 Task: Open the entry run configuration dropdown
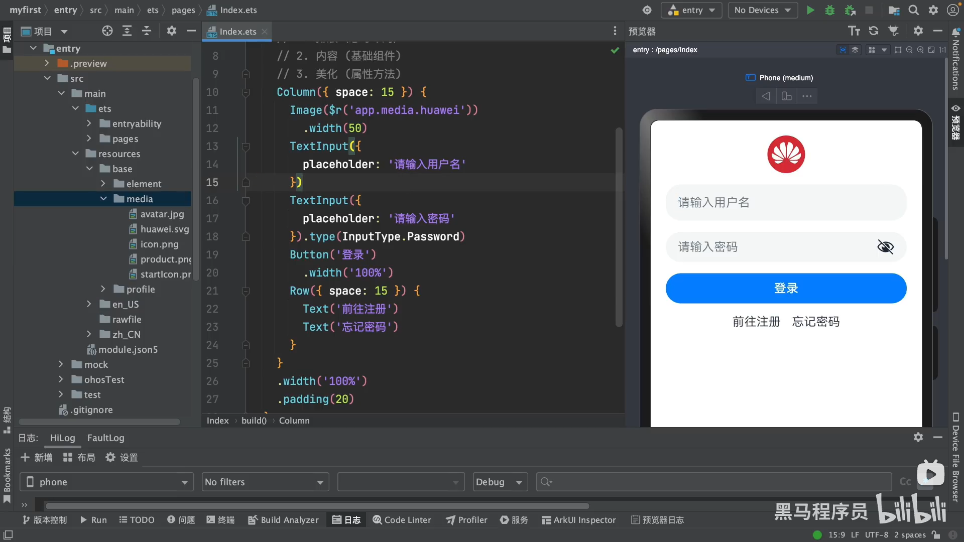[692, 10]
